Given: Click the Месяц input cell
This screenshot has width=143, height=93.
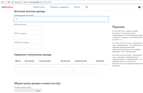Looking at the screenshot, I should point(19,70).
